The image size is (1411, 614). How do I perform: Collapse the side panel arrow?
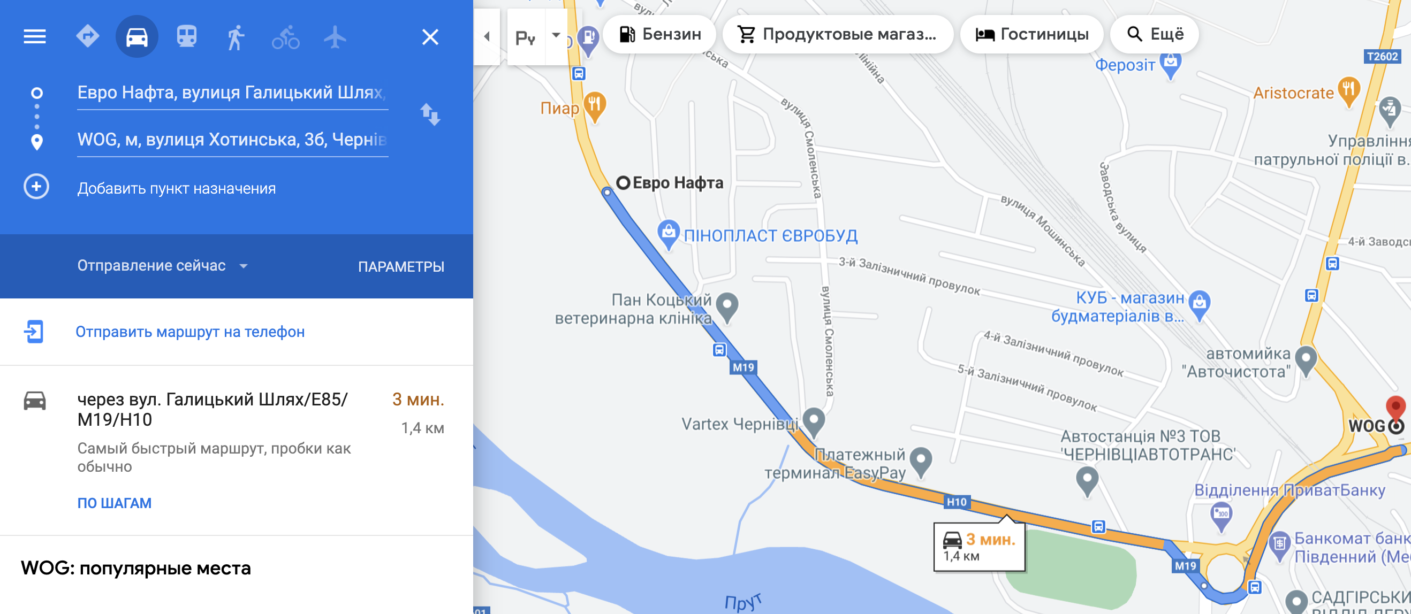[487, 37]
